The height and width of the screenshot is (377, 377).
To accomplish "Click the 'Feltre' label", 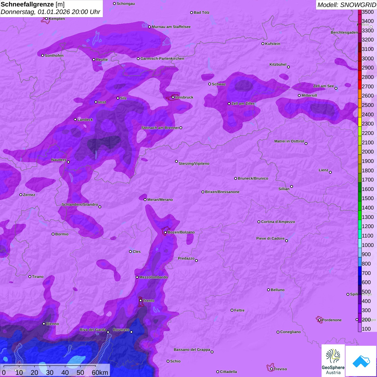I will [x=239, y=310].
